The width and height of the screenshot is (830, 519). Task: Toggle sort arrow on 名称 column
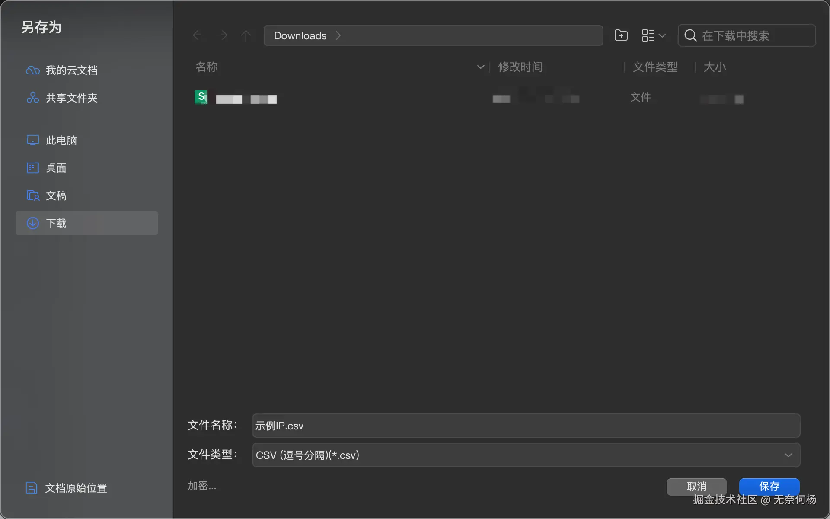coord(480,67)
